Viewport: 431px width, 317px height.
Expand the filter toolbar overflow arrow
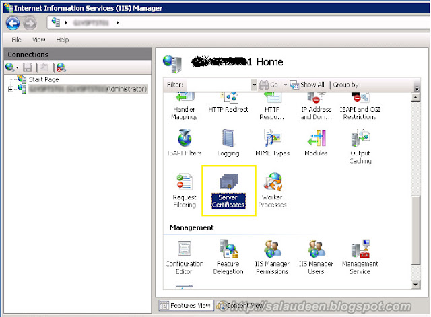pyautogui.click(x=417, y=88)
